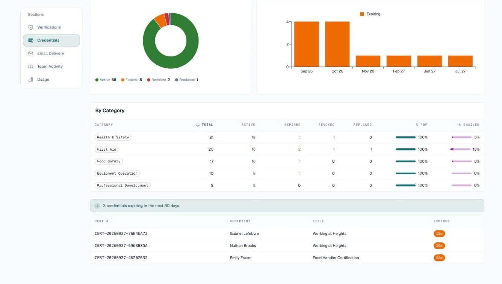Toggle the Replaced legend item
This screenshot has height=284, width=502.
click(186, 80)
